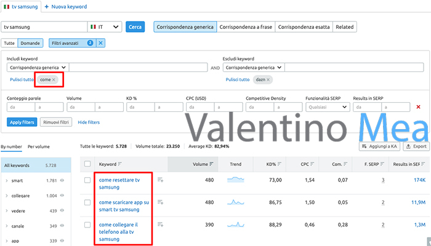Expand the 'collegare' keyword group
Screen dimensions: 431x246
coord(7,196)
